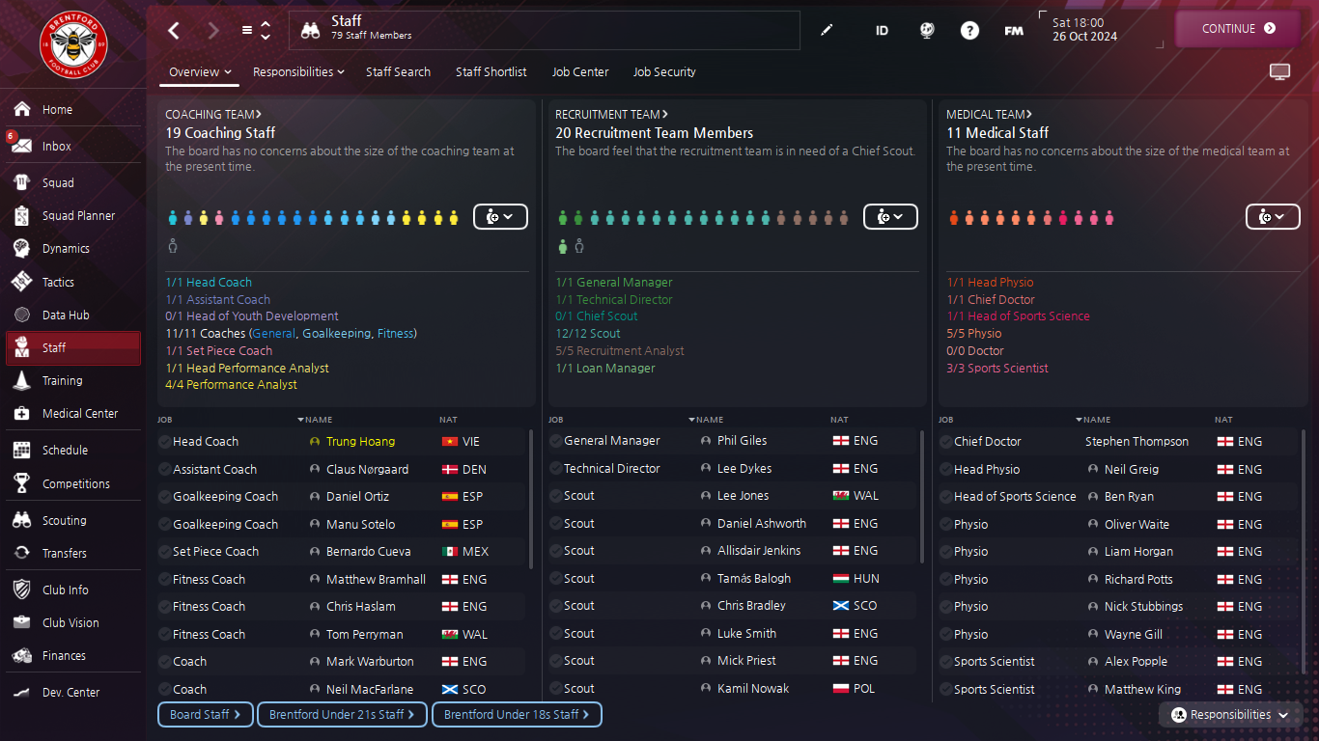Switch to the Staff Search tab
Image resolution: width=1319 pixels, height=741 pixels.
point(398,72)
